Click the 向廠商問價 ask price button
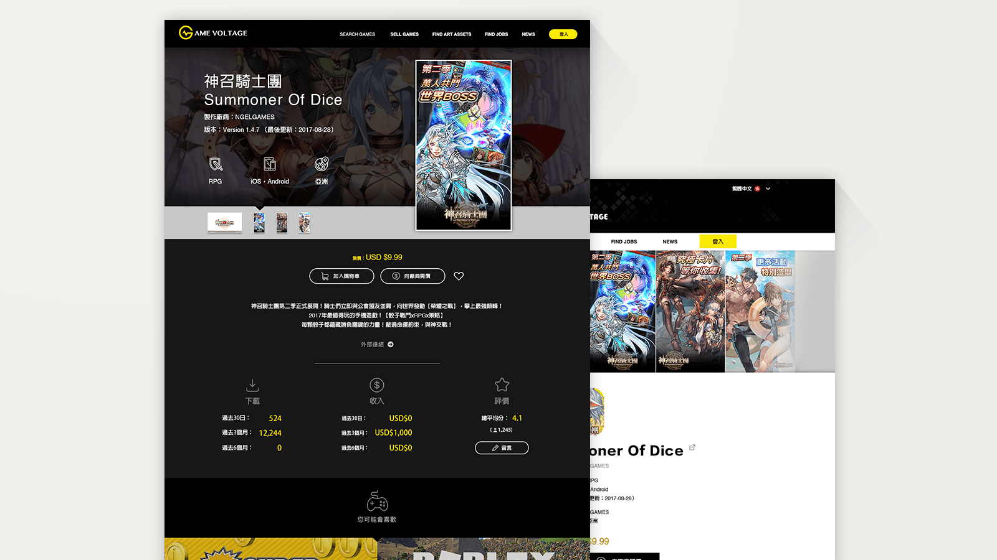The width and height of the screenshot is (997, 560). tap(413, 276)
